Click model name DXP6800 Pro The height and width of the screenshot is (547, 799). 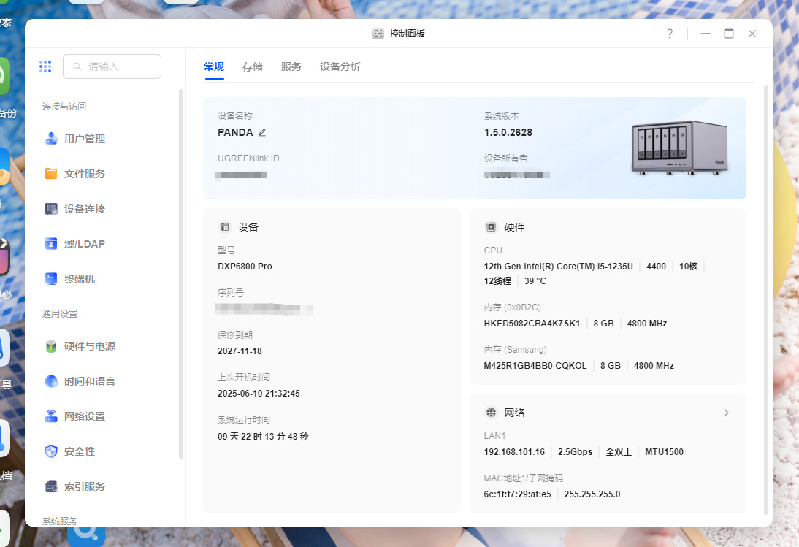point(245,267)
